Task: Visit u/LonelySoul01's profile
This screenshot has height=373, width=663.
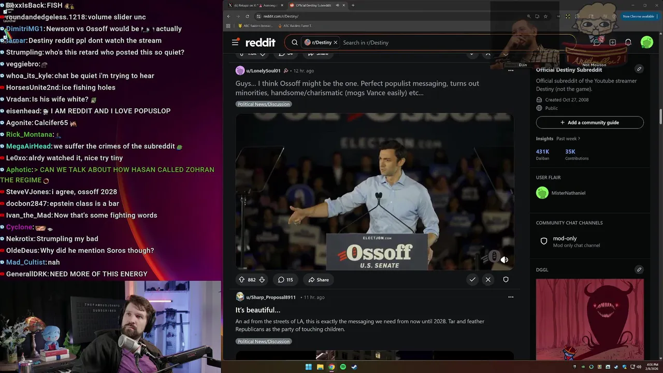Action: tap(263, 70)
